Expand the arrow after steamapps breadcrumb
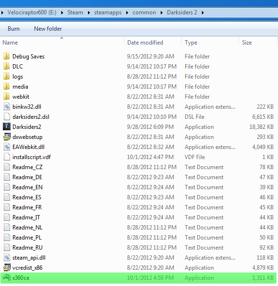Screen dimensions: 278x286 [127, 12]
